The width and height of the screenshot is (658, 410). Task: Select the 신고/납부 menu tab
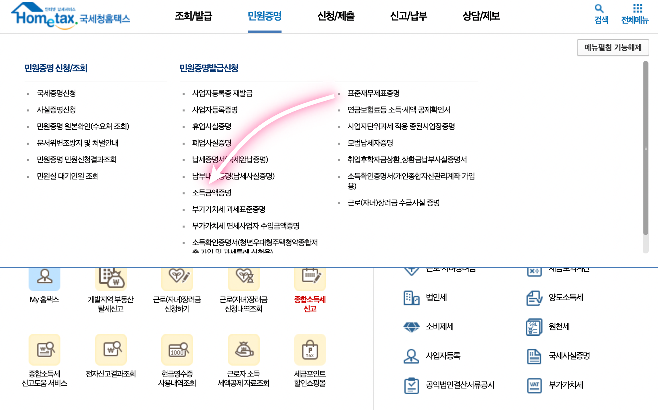pyautogui.click(x=408, y=16)
